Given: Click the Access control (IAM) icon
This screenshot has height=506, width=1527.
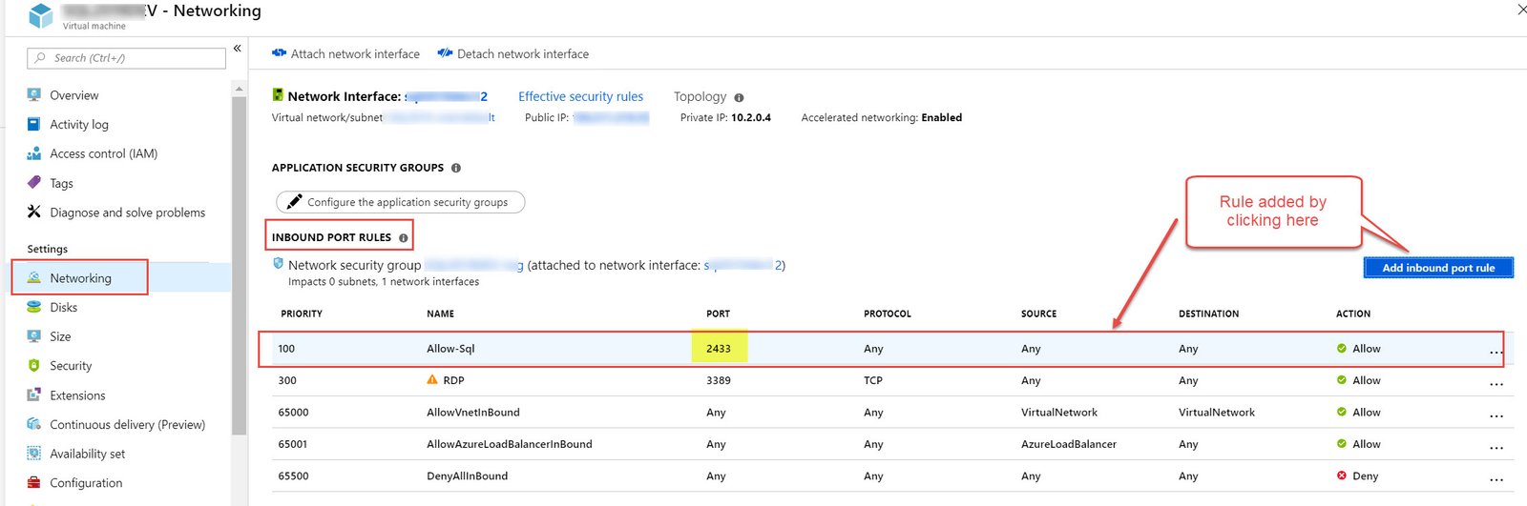Looking at the screenshot, I should [34, 153].
